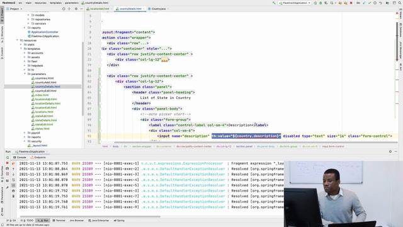
Task: Click the red Stop icon in top toolbar
Action: tap(351, 3)
